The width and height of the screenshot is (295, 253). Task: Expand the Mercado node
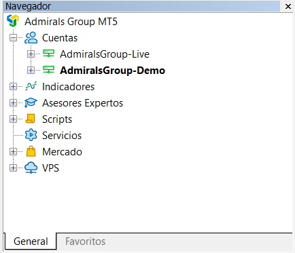13,152
